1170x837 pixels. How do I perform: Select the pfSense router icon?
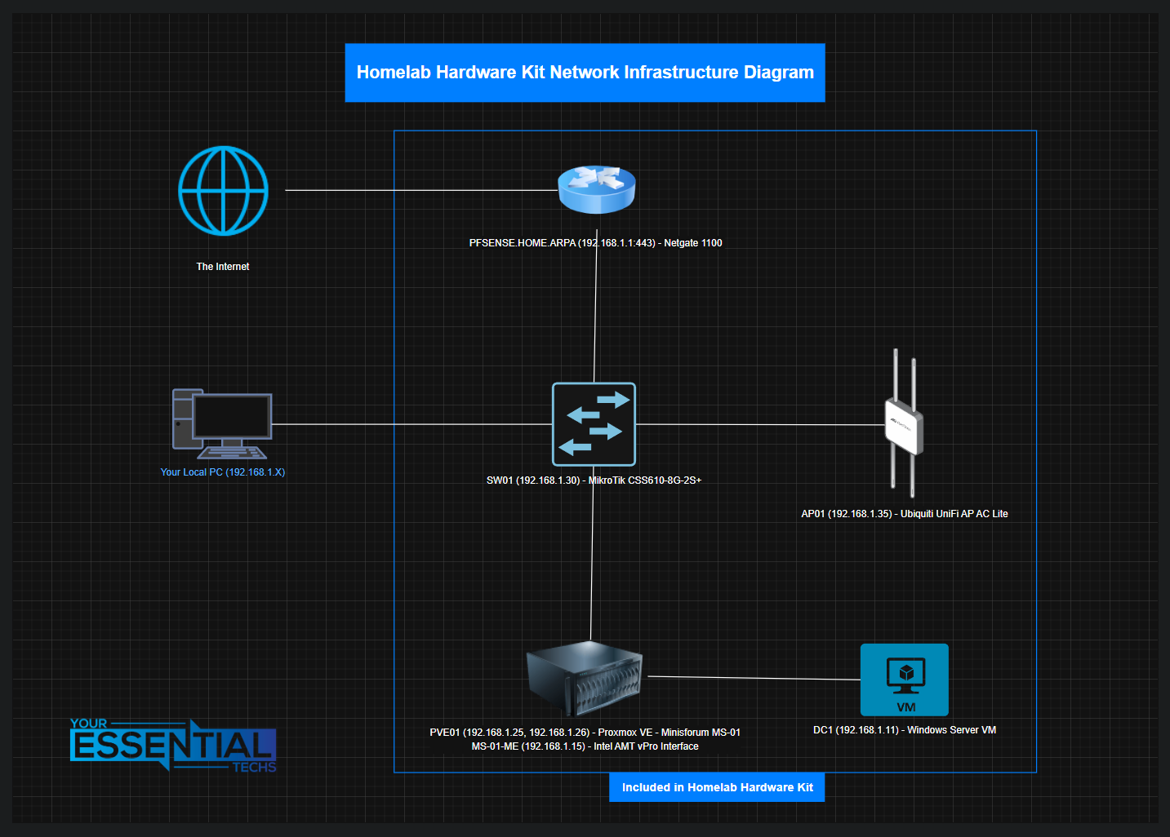[x=597, y=189]
